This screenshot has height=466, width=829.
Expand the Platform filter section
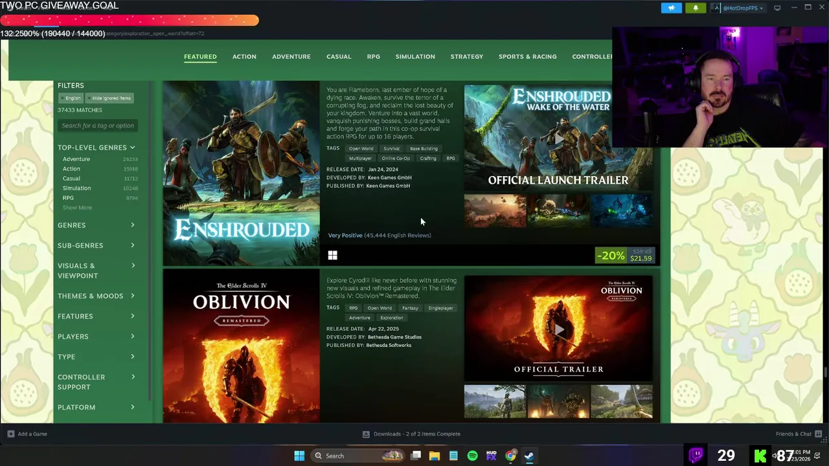point(97,407)
